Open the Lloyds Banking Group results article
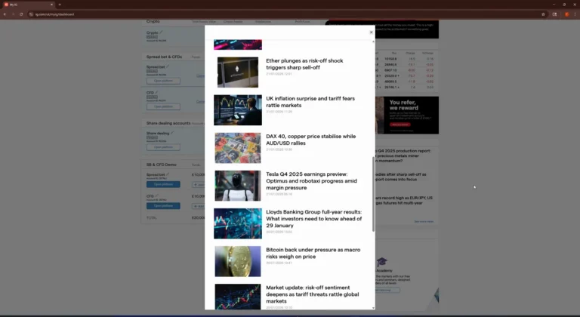Viewport: 580px width, 317px height. click(314, 219)
